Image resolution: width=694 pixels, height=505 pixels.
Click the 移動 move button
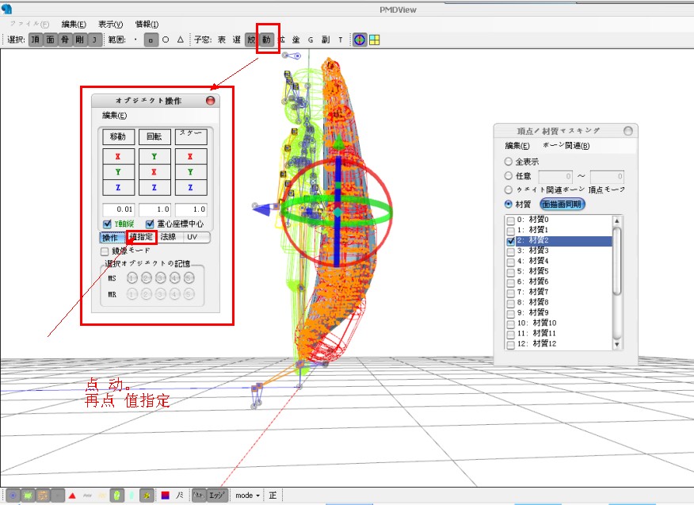click(118, 137)
